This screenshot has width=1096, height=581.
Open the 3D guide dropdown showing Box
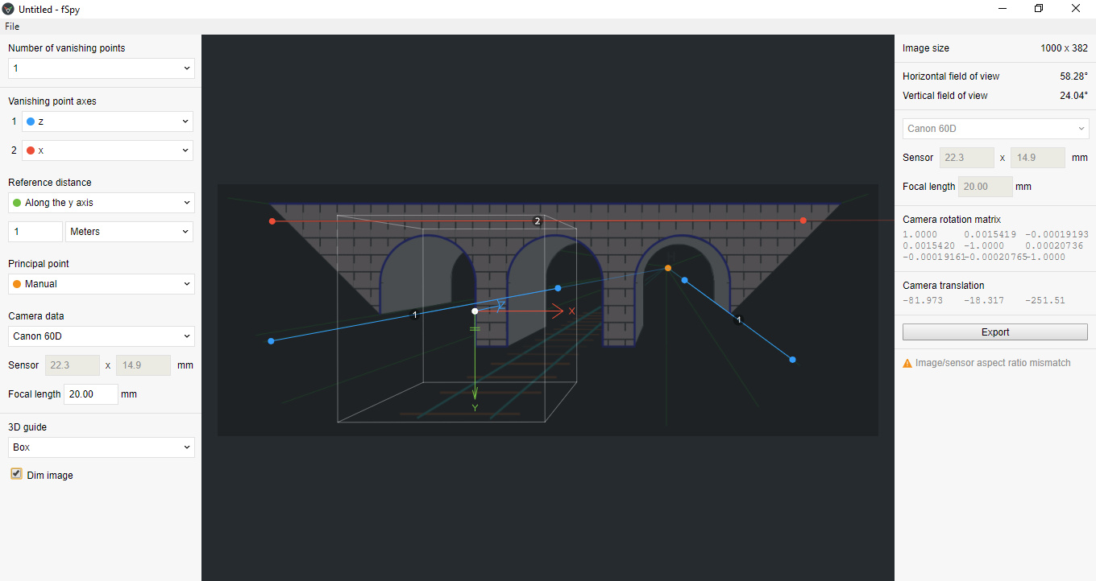[x=102, y=447]
